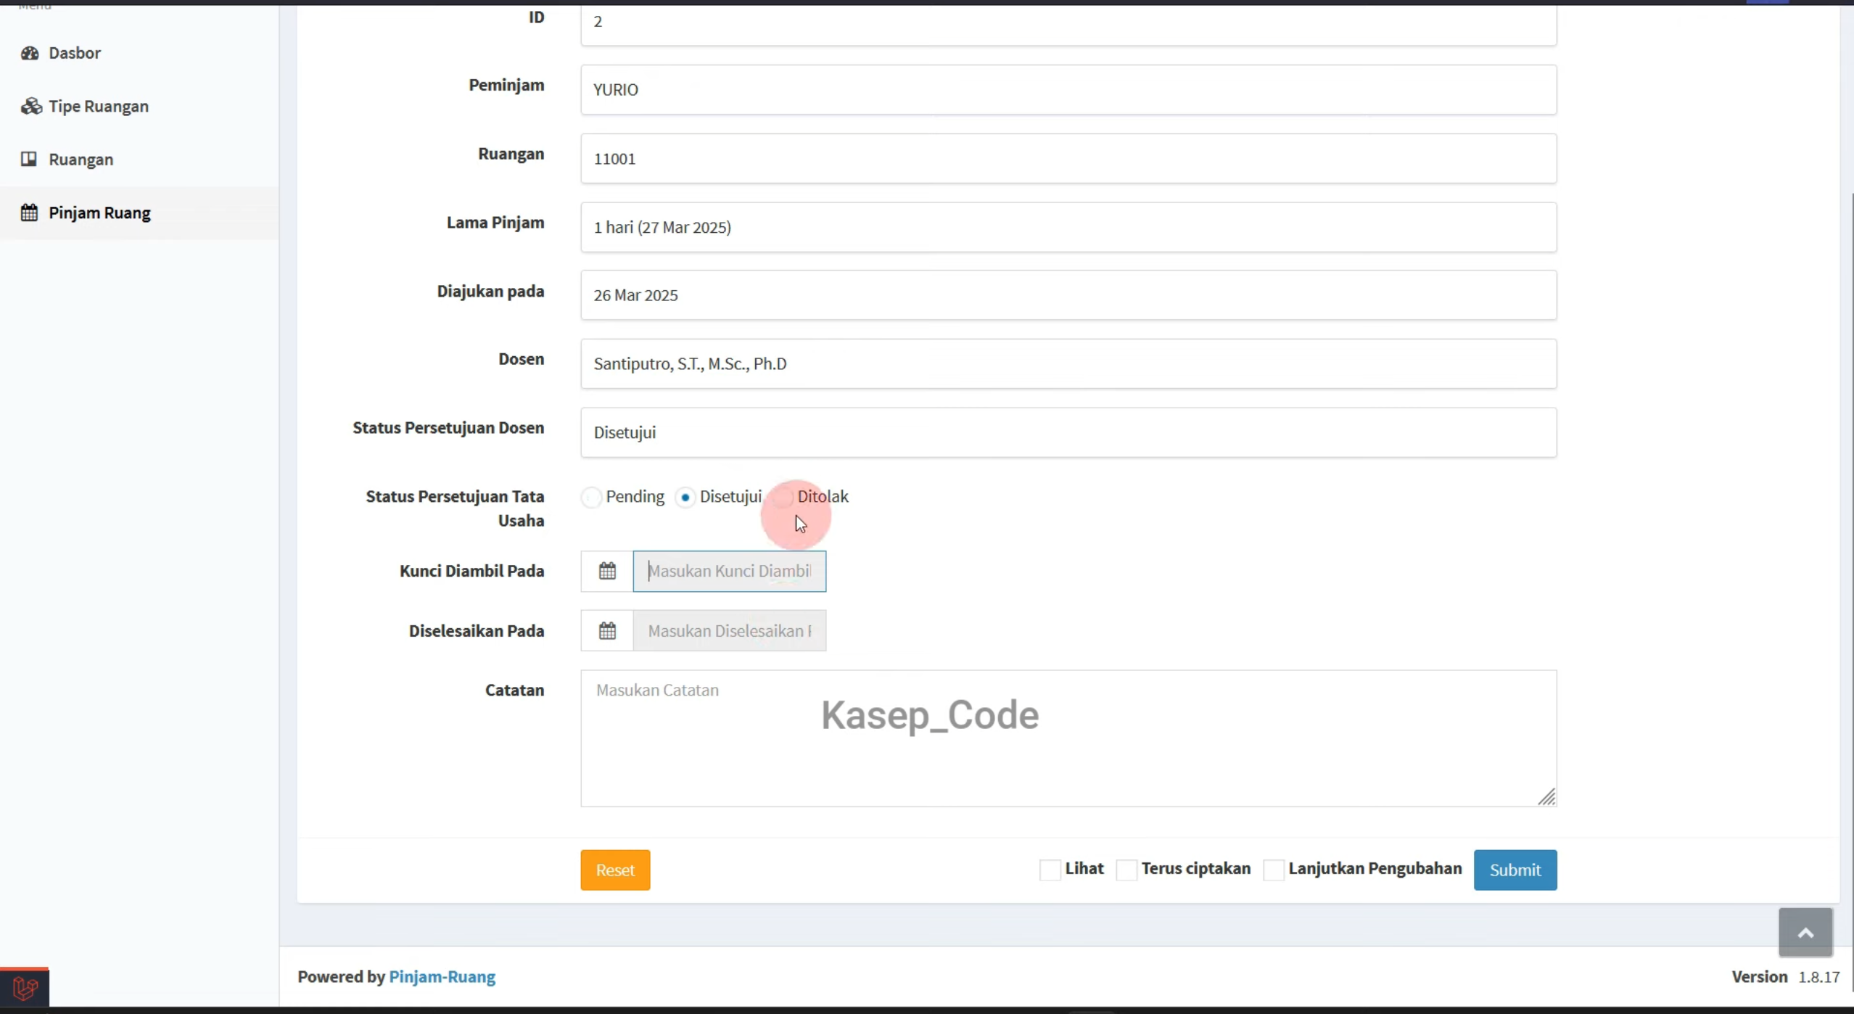Focus the Diselesaikan Pada date input
This screenshot has width=1854, height=1014.
(729, 630)
